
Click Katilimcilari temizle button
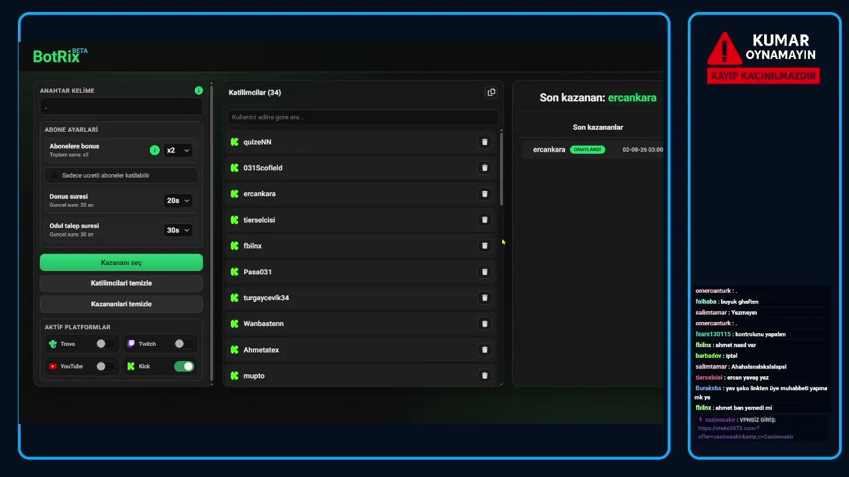(121, 283)
